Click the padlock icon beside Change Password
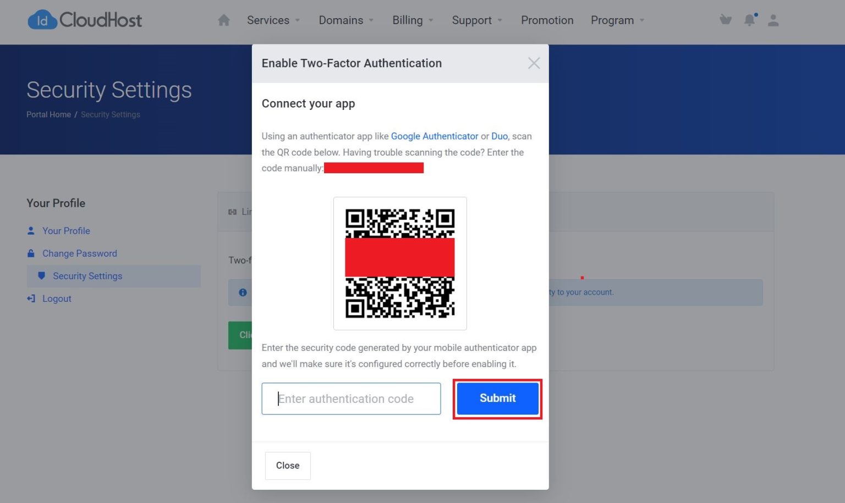The width and height of the screenshot is (845, 503). pyautogui.click(x=31, y=253)
